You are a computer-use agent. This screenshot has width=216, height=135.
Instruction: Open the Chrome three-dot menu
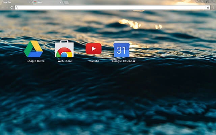[213, 7]
